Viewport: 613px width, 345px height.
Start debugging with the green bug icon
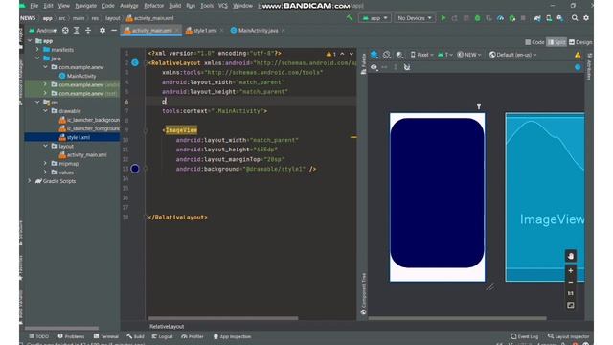(477, 18)
